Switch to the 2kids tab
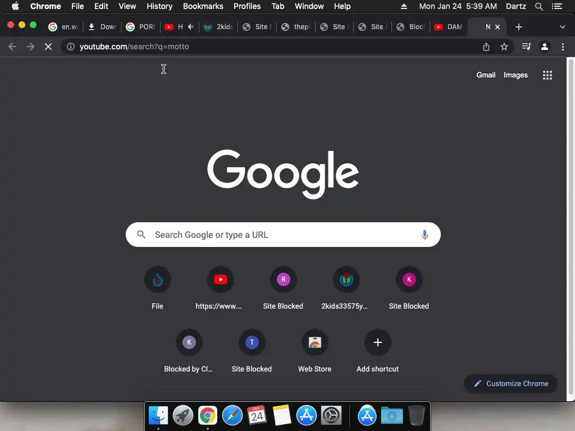 click(x=218, y=27)
